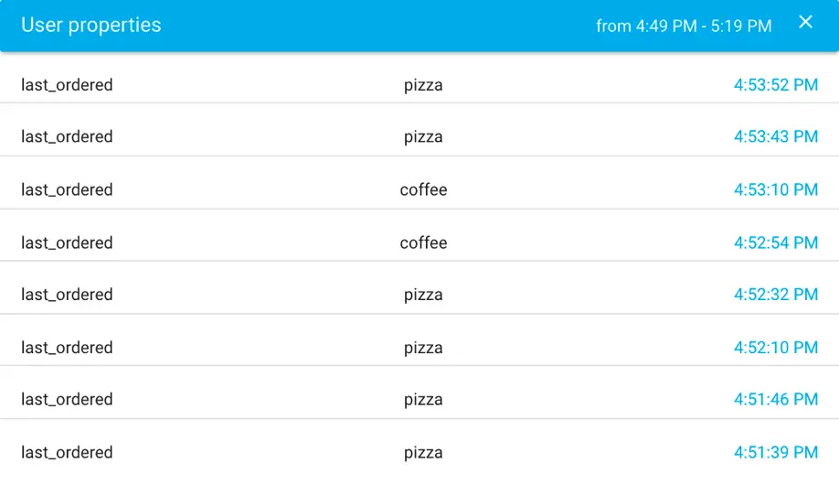Click the pizza value logged at 4:52:32 PM

pyautogui.click(x=423, y=295)
